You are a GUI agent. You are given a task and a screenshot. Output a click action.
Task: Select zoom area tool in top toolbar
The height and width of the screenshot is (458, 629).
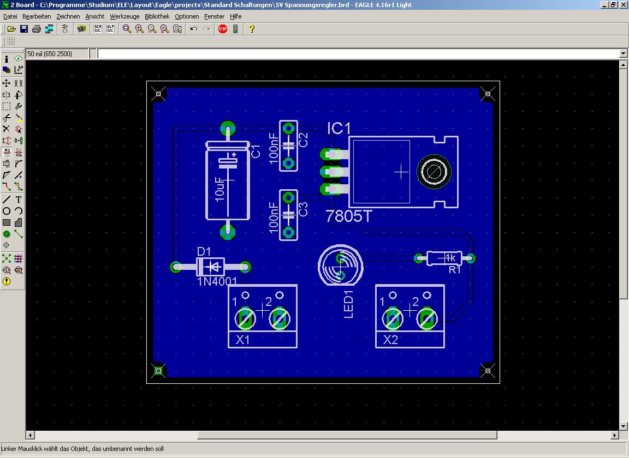(x=177, y=29)
